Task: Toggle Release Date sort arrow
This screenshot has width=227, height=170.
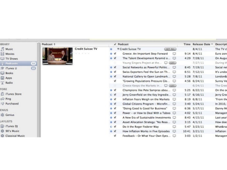Action: point(212,44)
